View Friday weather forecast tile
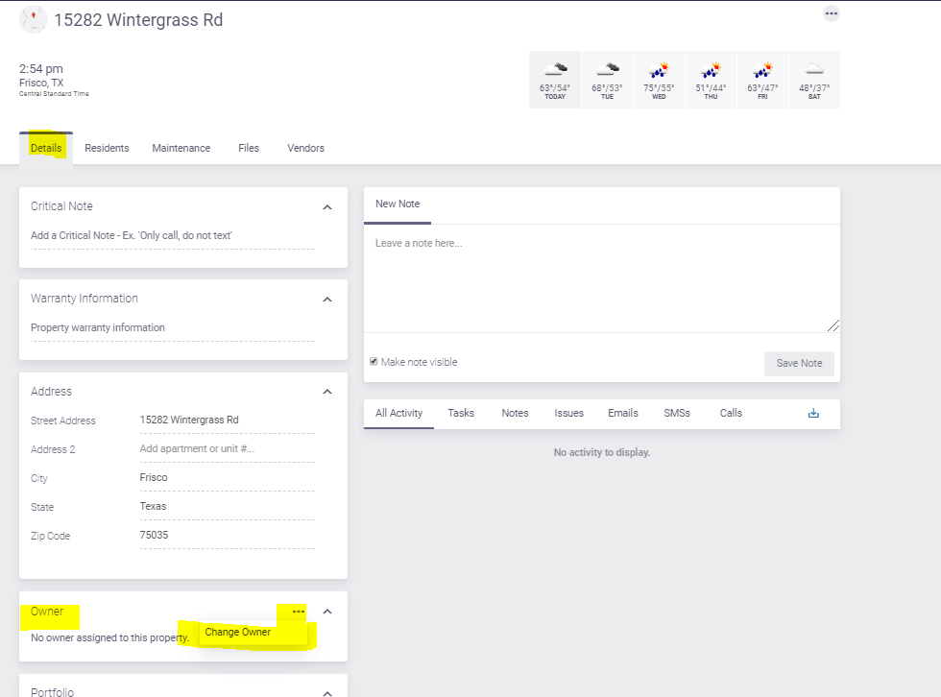 tap(762, 80)
